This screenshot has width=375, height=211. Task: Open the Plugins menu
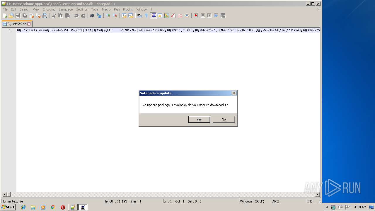[x=128, y=9]
